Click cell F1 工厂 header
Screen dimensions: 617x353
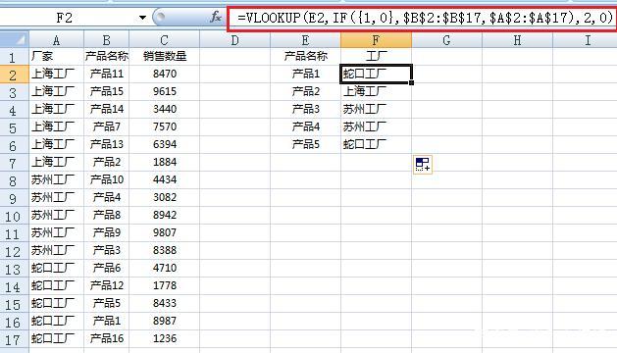(376, 57)
